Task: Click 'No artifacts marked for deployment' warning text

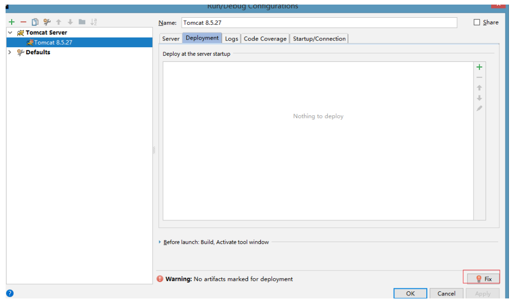Action: click(x=243, y=279)
